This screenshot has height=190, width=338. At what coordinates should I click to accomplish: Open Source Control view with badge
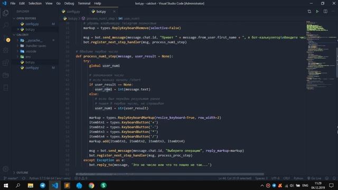(x=6, y=38)
